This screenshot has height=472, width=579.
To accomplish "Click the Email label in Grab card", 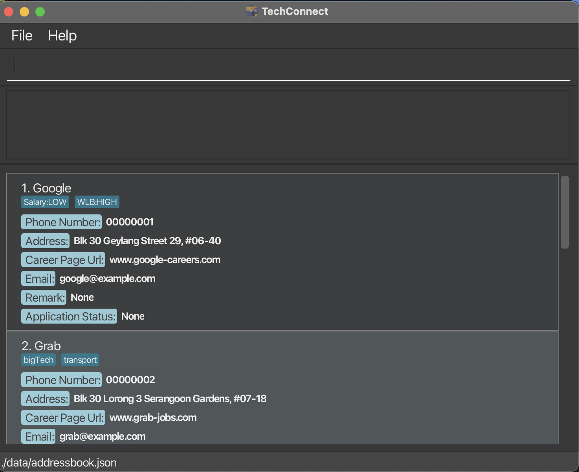I will click(x=38, y=436).
